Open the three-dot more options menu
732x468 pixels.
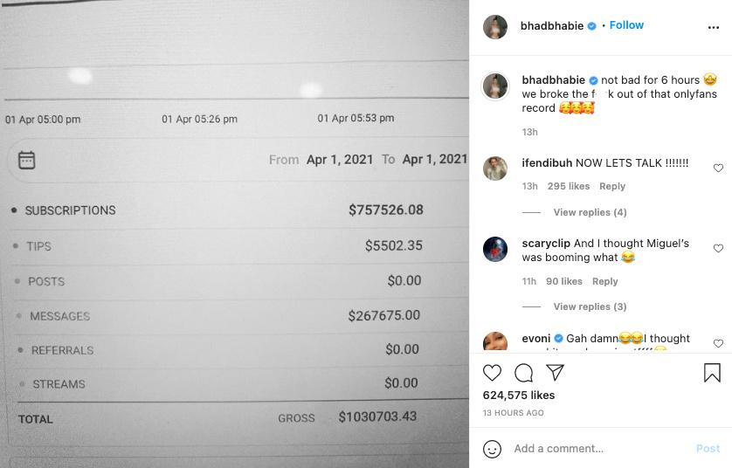point(713,26)
